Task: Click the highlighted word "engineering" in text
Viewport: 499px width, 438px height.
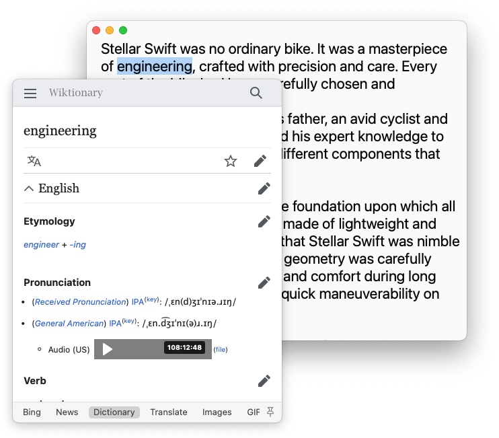Action: click(x=155, y=67)
